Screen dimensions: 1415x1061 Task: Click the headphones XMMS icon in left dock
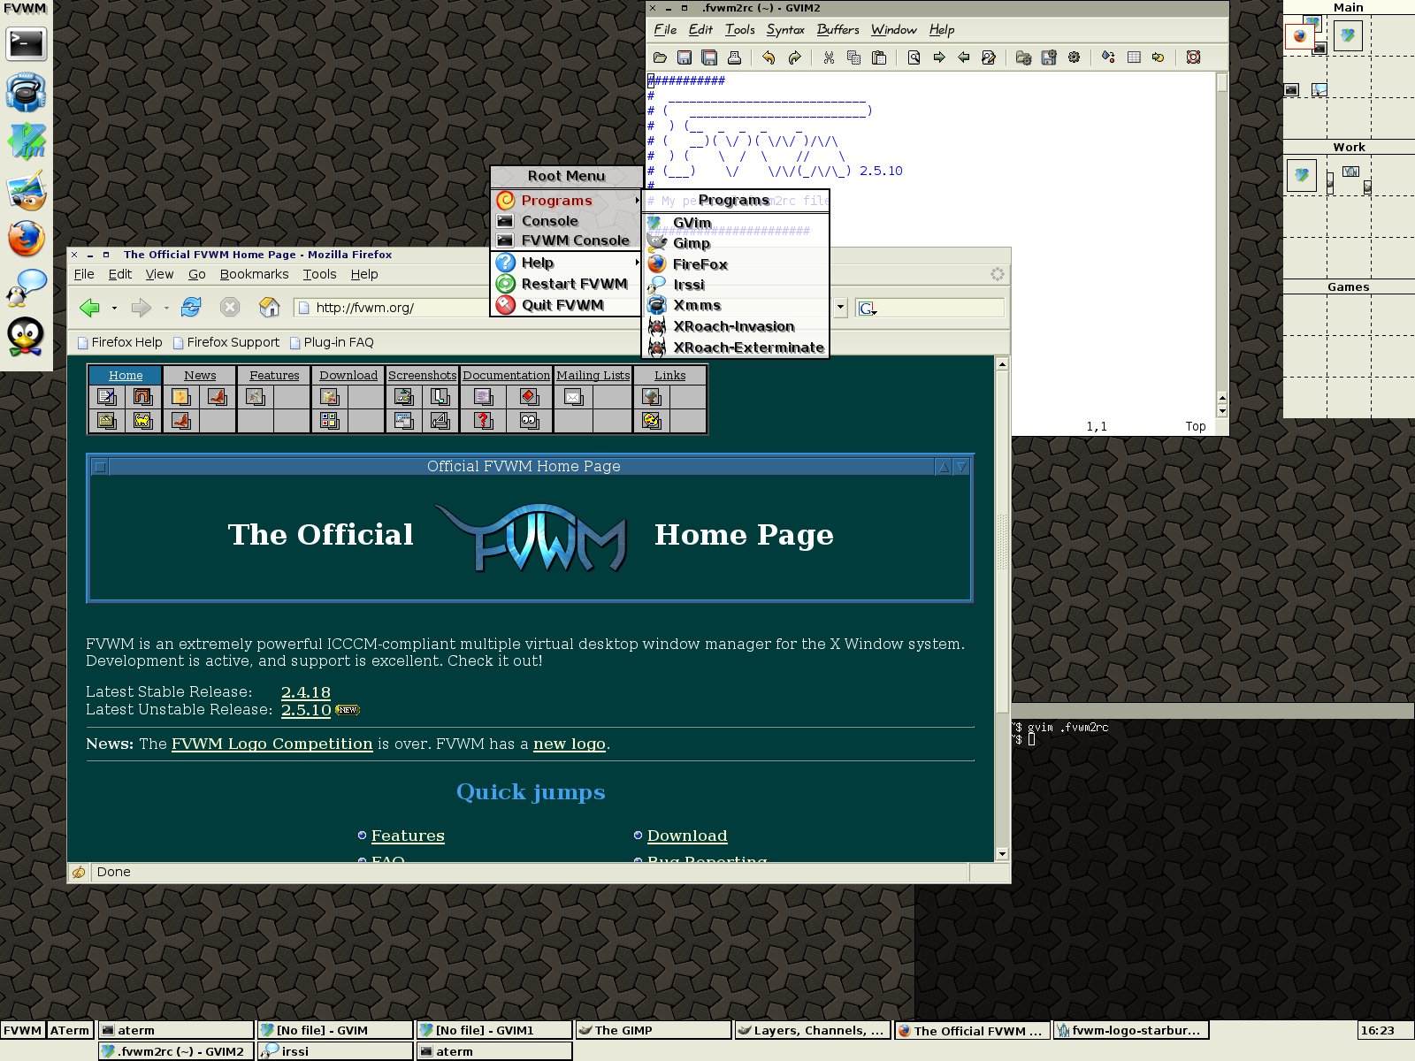(x=26, y=92)
